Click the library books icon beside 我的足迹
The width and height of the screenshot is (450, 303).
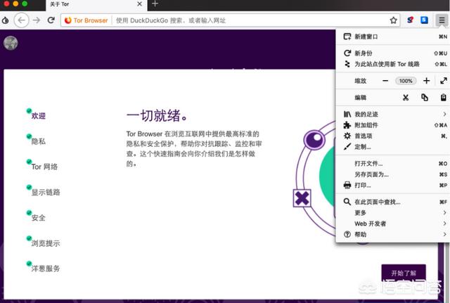click(x=347, y=114)
